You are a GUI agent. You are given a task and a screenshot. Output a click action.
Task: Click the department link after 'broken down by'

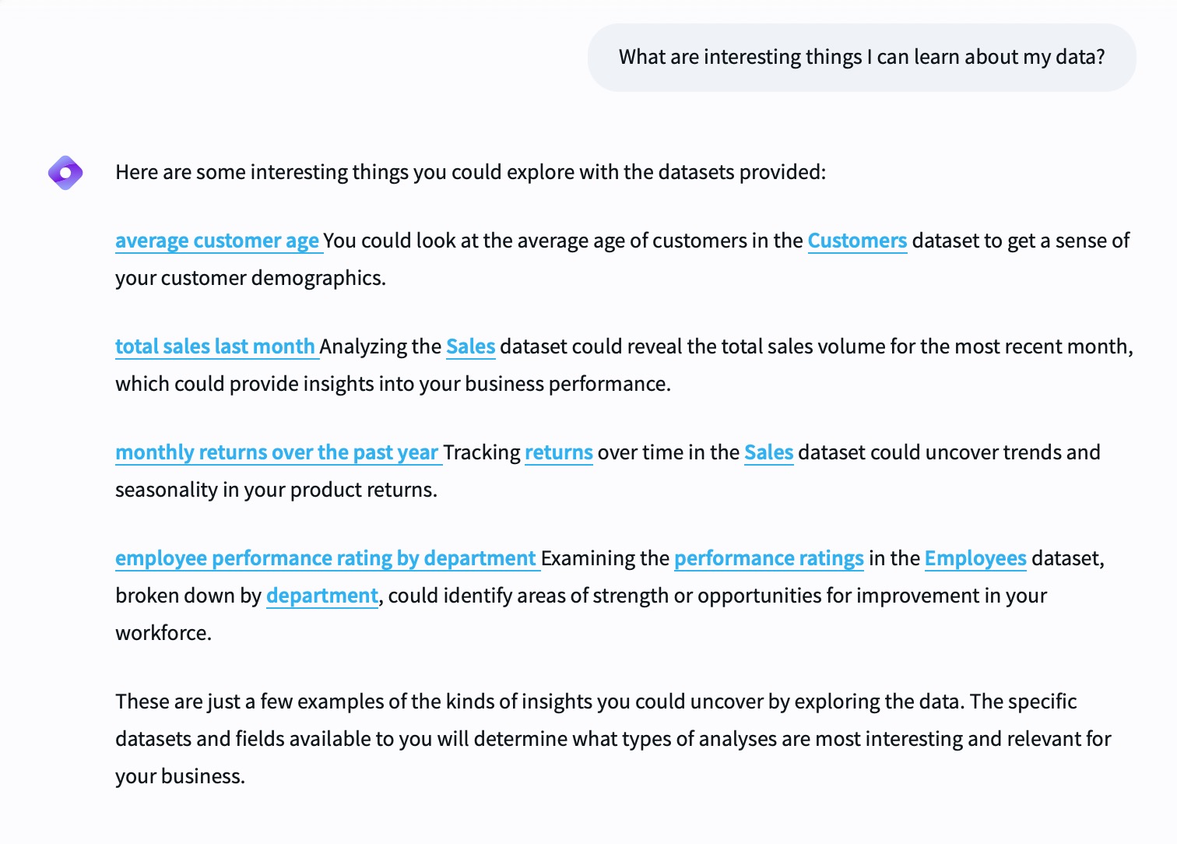click(322, 596)
